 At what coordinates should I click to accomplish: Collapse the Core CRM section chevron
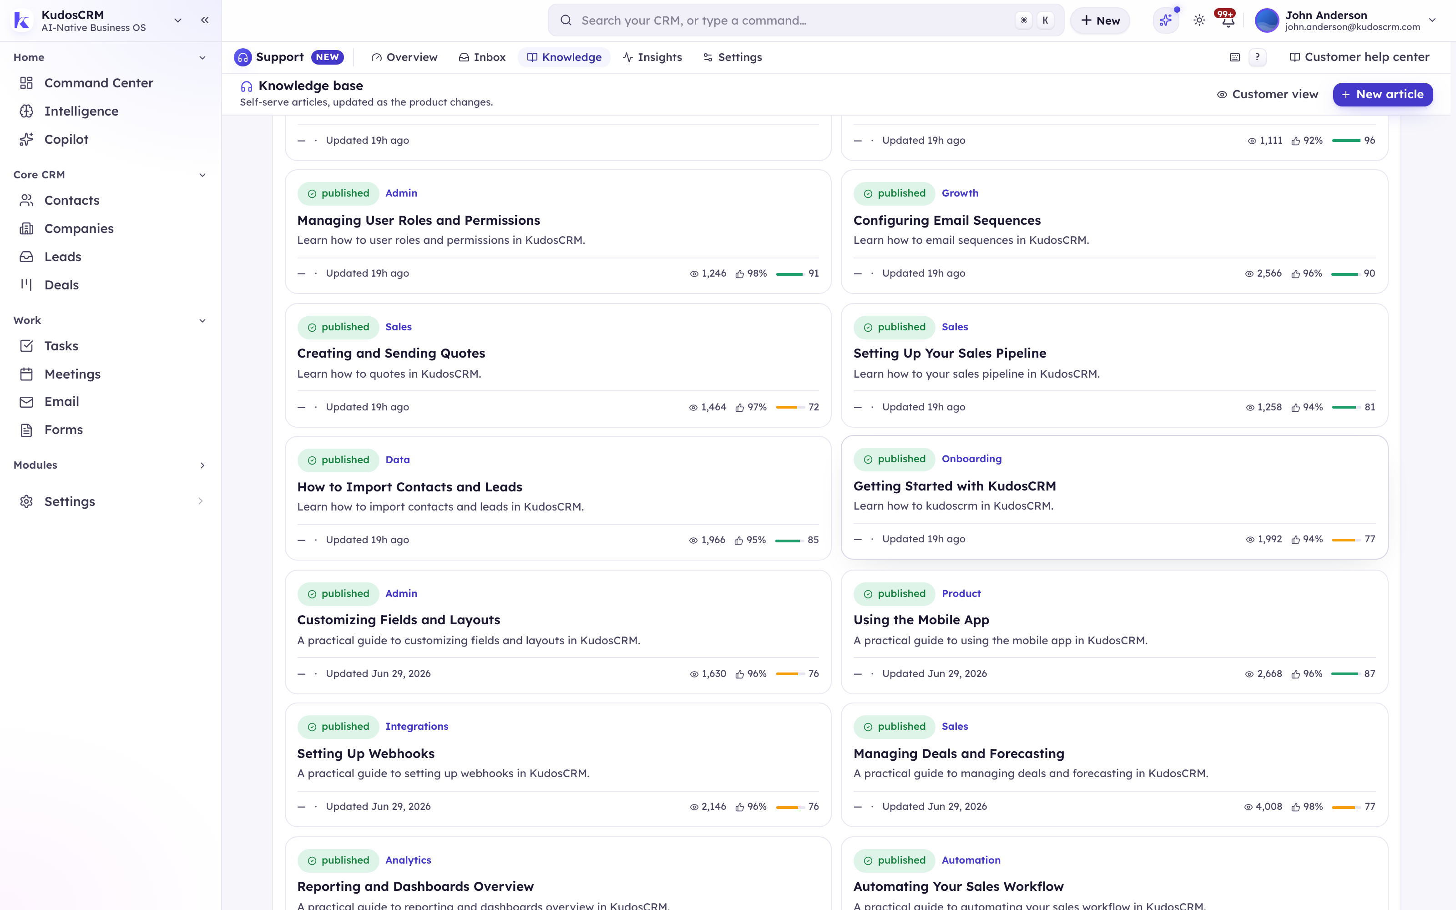pyautogui.click(x=202, y=175)
